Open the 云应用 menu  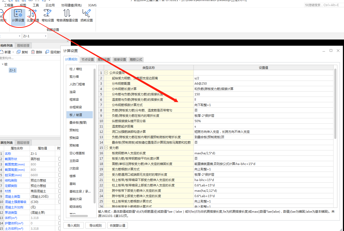[x=50, y=5]
